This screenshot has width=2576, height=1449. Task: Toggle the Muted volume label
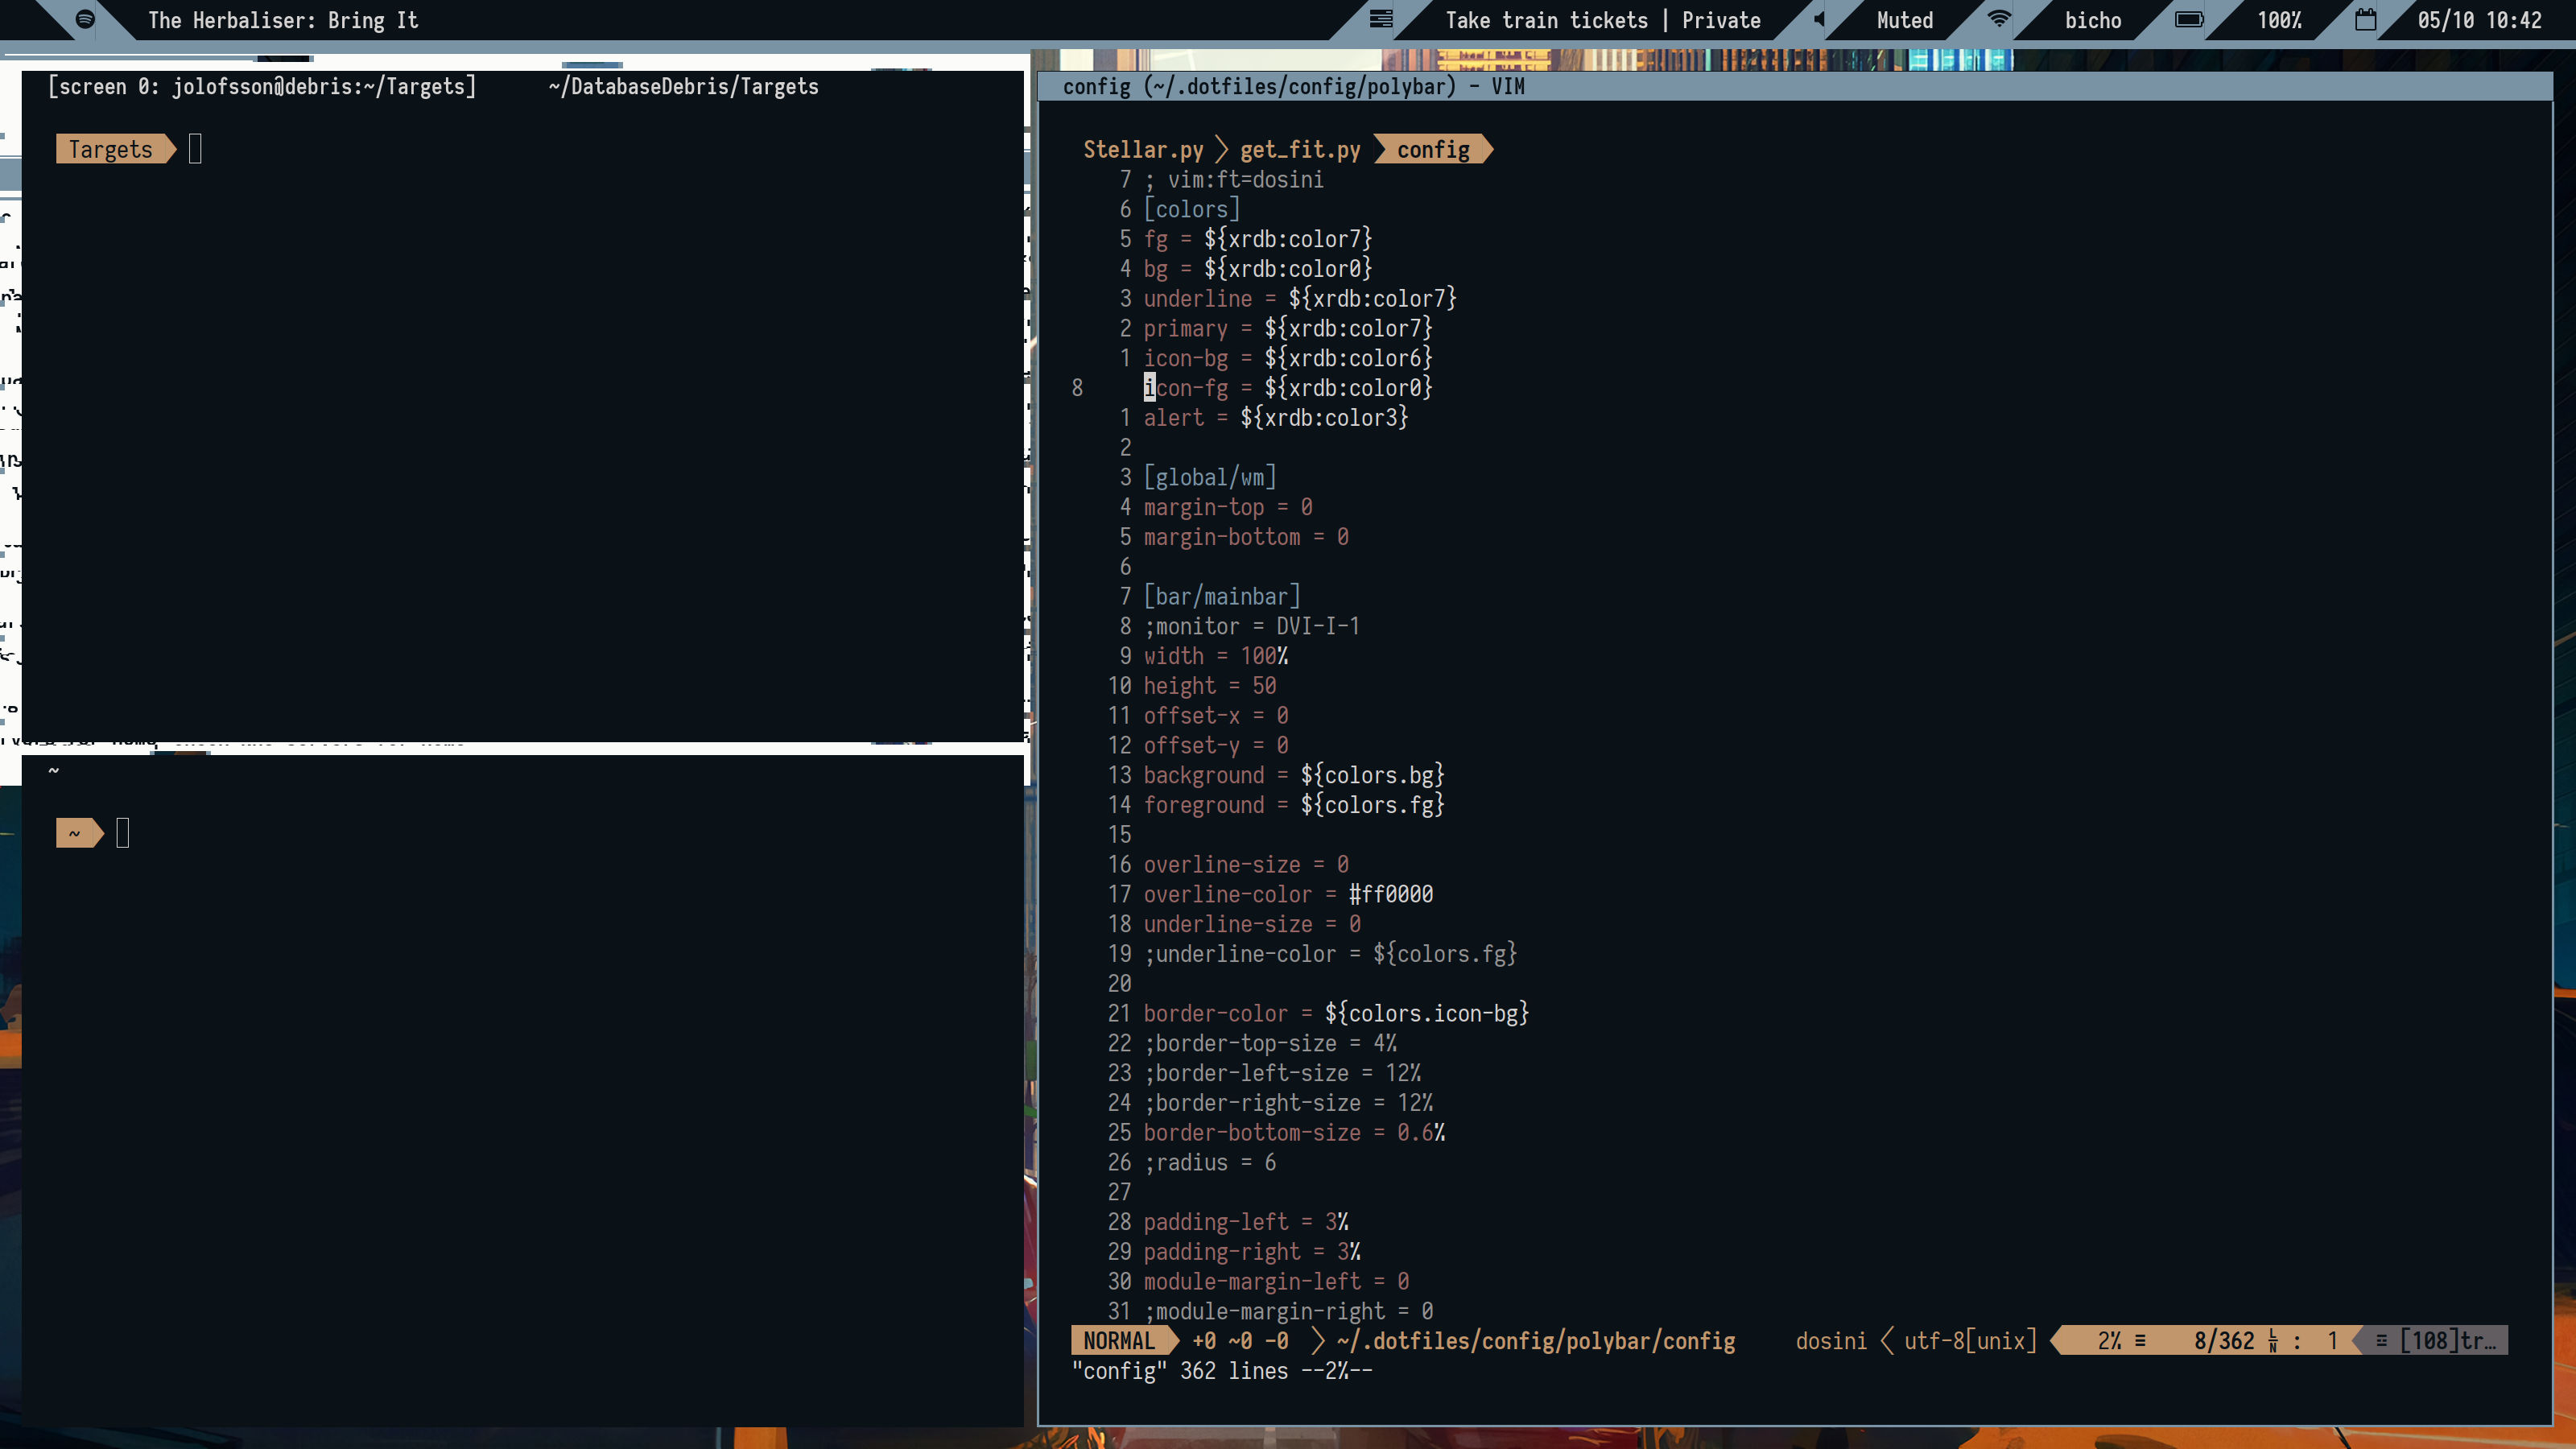1904,20
